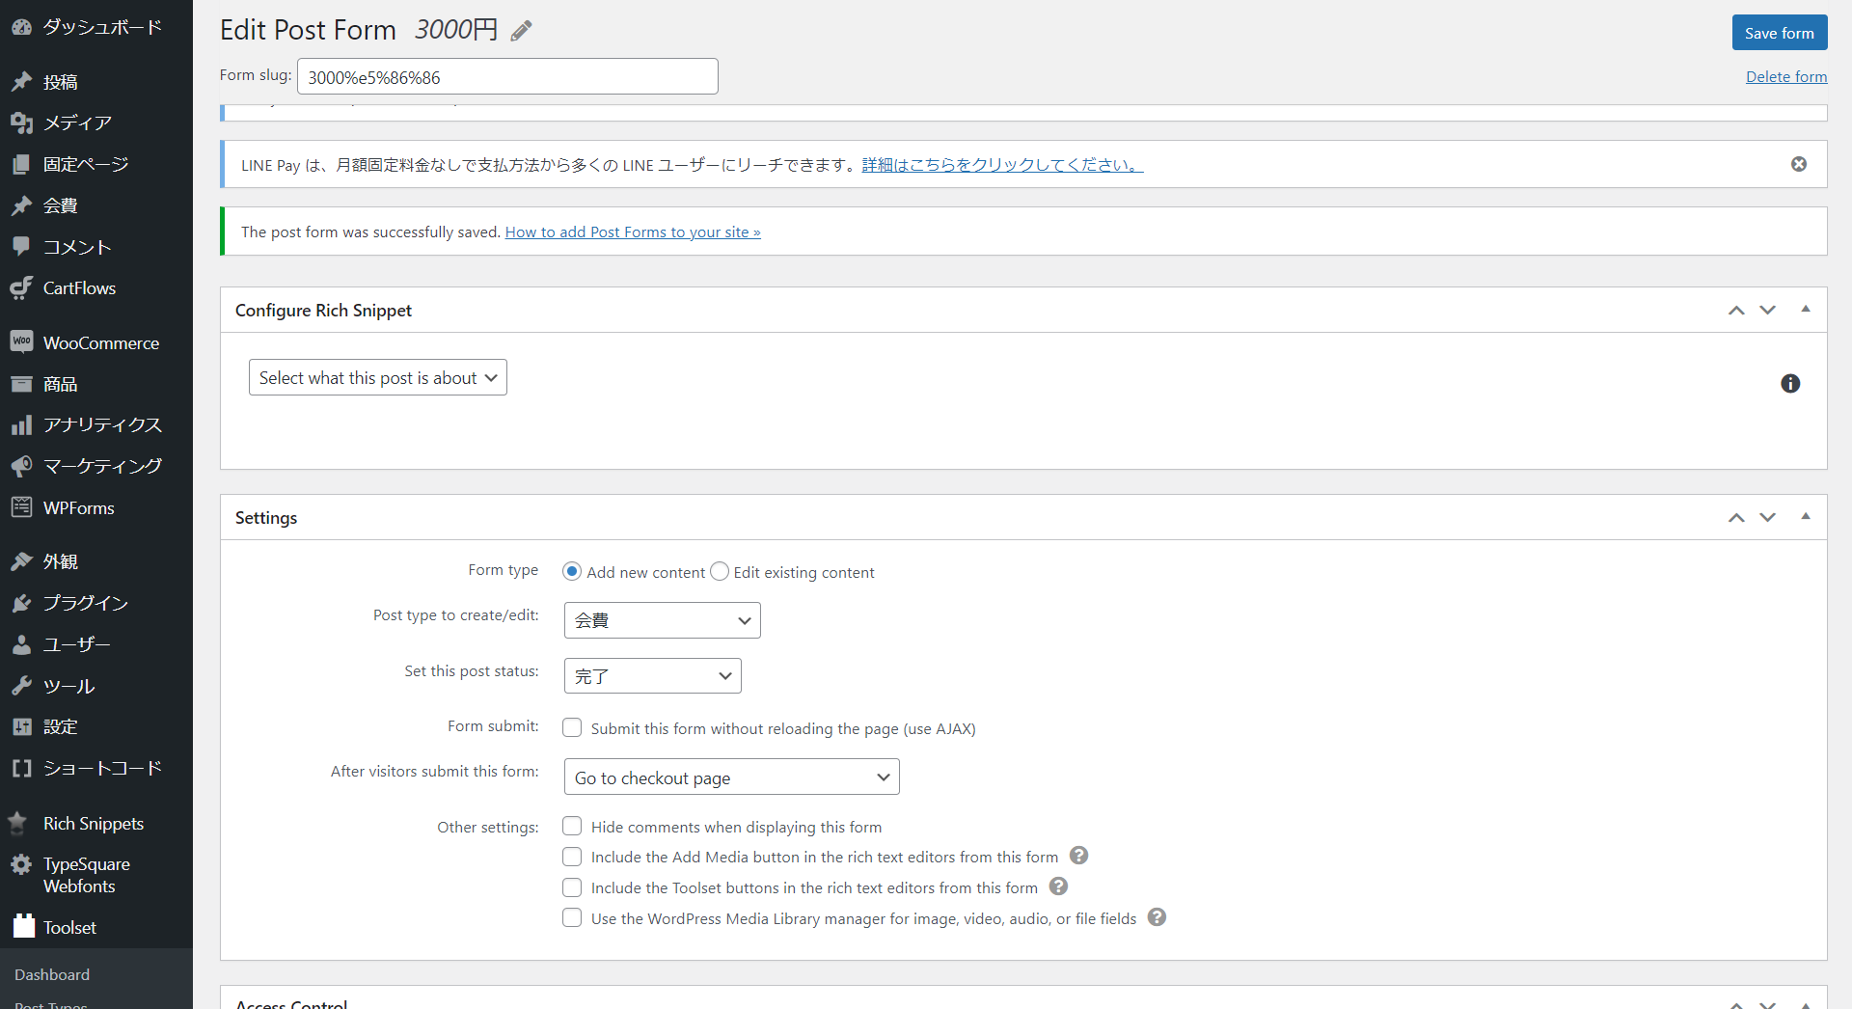Move Settings panel down

pyautogui.click(x=1767, y=517)
